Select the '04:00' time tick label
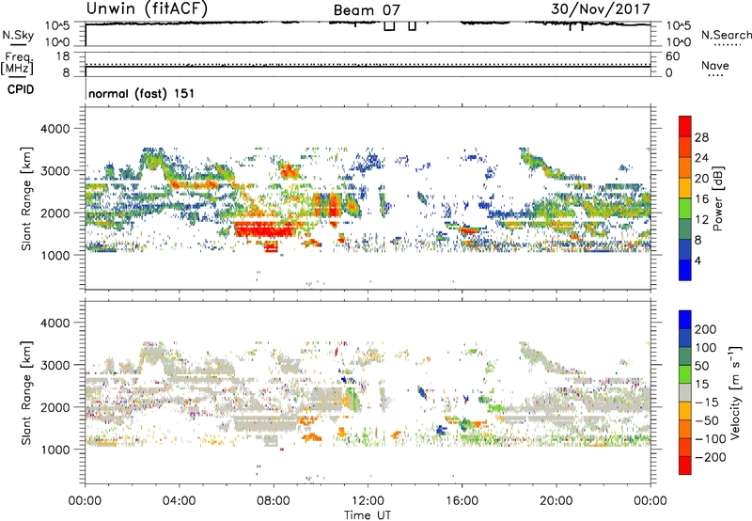Image resolution: width=752 pixels, height=521 pixels. 179,501
